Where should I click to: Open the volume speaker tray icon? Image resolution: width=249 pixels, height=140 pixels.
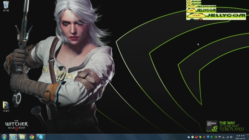click(231, 137)
